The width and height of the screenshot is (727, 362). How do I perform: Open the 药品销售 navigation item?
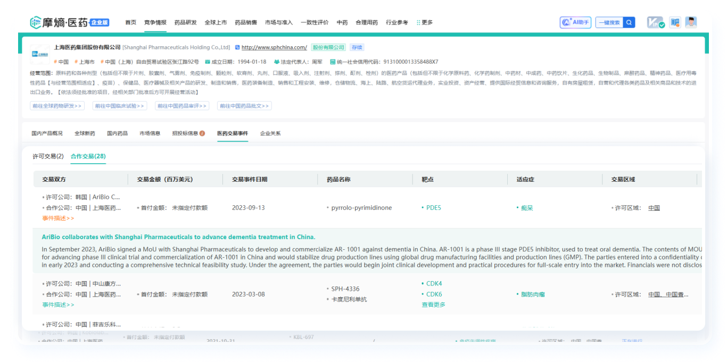(246, 22)
